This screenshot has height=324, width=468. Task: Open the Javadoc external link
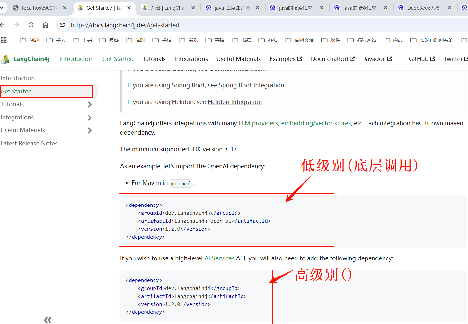(378, 59)
